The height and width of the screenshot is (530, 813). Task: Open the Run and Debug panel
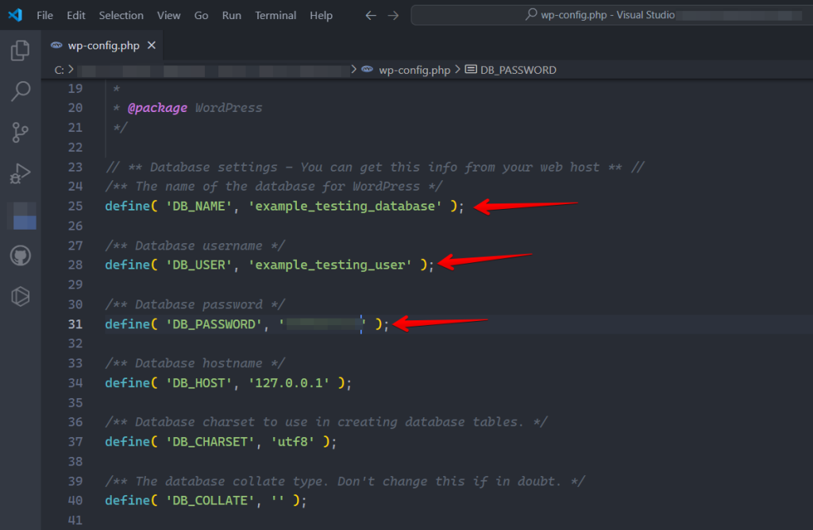point(20,173)
